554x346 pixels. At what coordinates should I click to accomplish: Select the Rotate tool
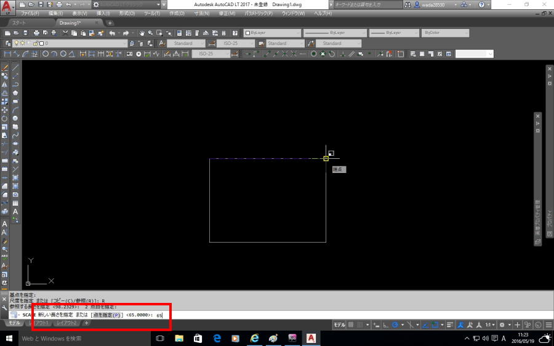tap(4, 118)
